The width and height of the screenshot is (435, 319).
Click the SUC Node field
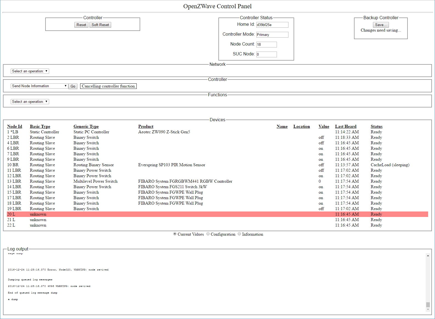266,54
